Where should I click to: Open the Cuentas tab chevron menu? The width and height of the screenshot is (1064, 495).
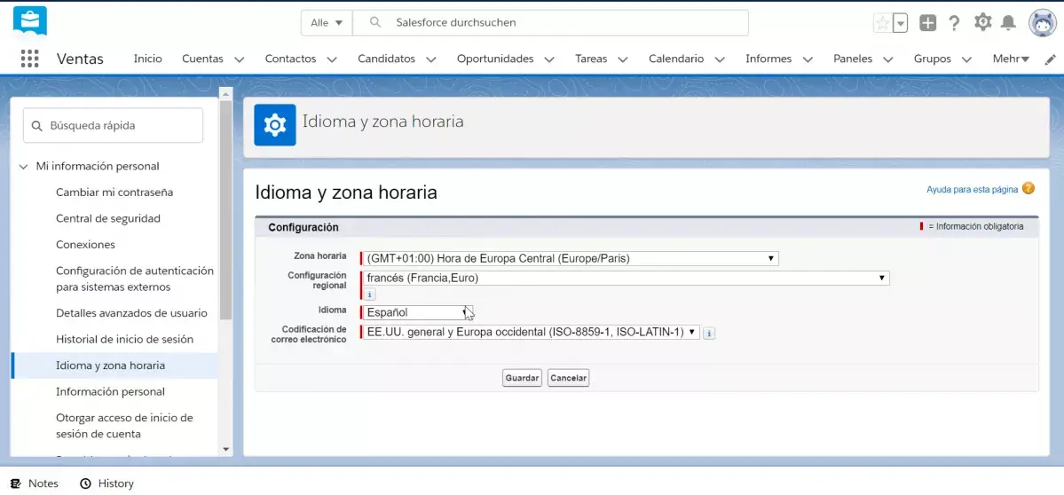tap(240, 59)
